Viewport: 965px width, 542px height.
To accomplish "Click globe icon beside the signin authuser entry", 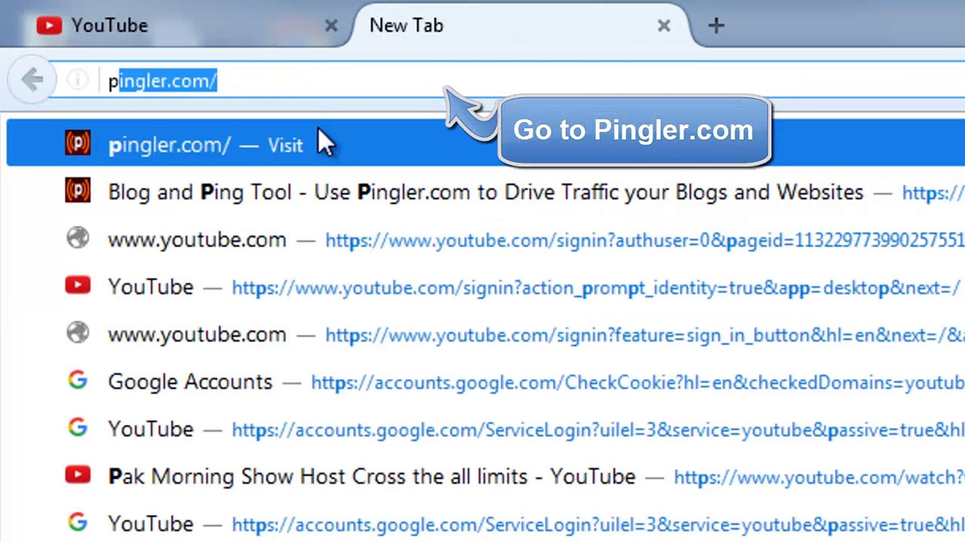I will click(78, 238).
